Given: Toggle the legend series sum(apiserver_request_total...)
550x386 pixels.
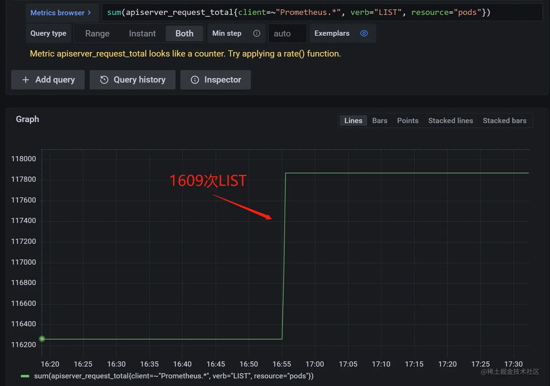Looking at the screenshot, I should click(174, 376).
